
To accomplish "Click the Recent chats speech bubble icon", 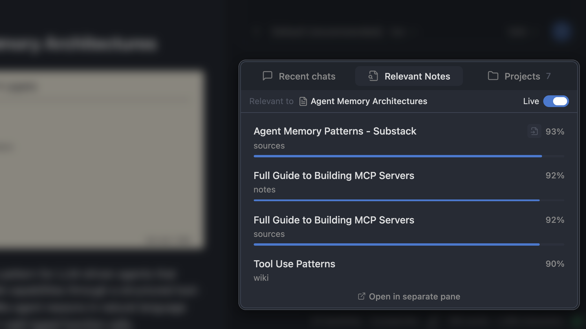I will pyautogui.click(x=268, y=76).
